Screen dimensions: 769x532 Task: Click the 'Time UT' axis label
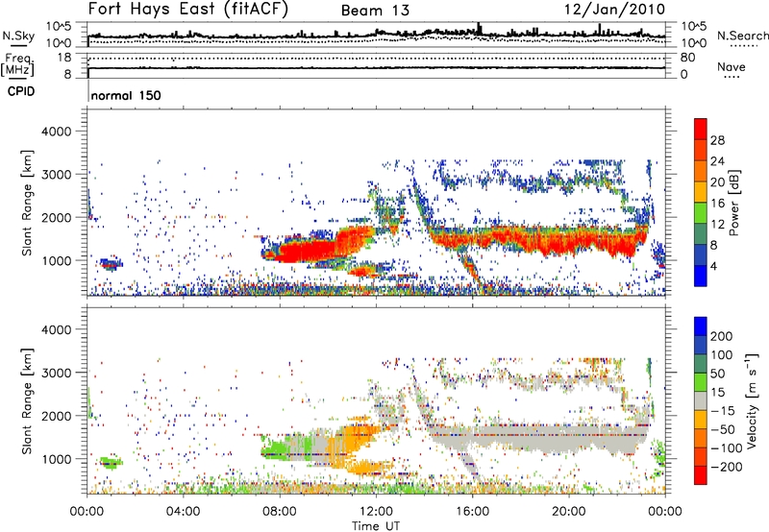pos(376,526)
